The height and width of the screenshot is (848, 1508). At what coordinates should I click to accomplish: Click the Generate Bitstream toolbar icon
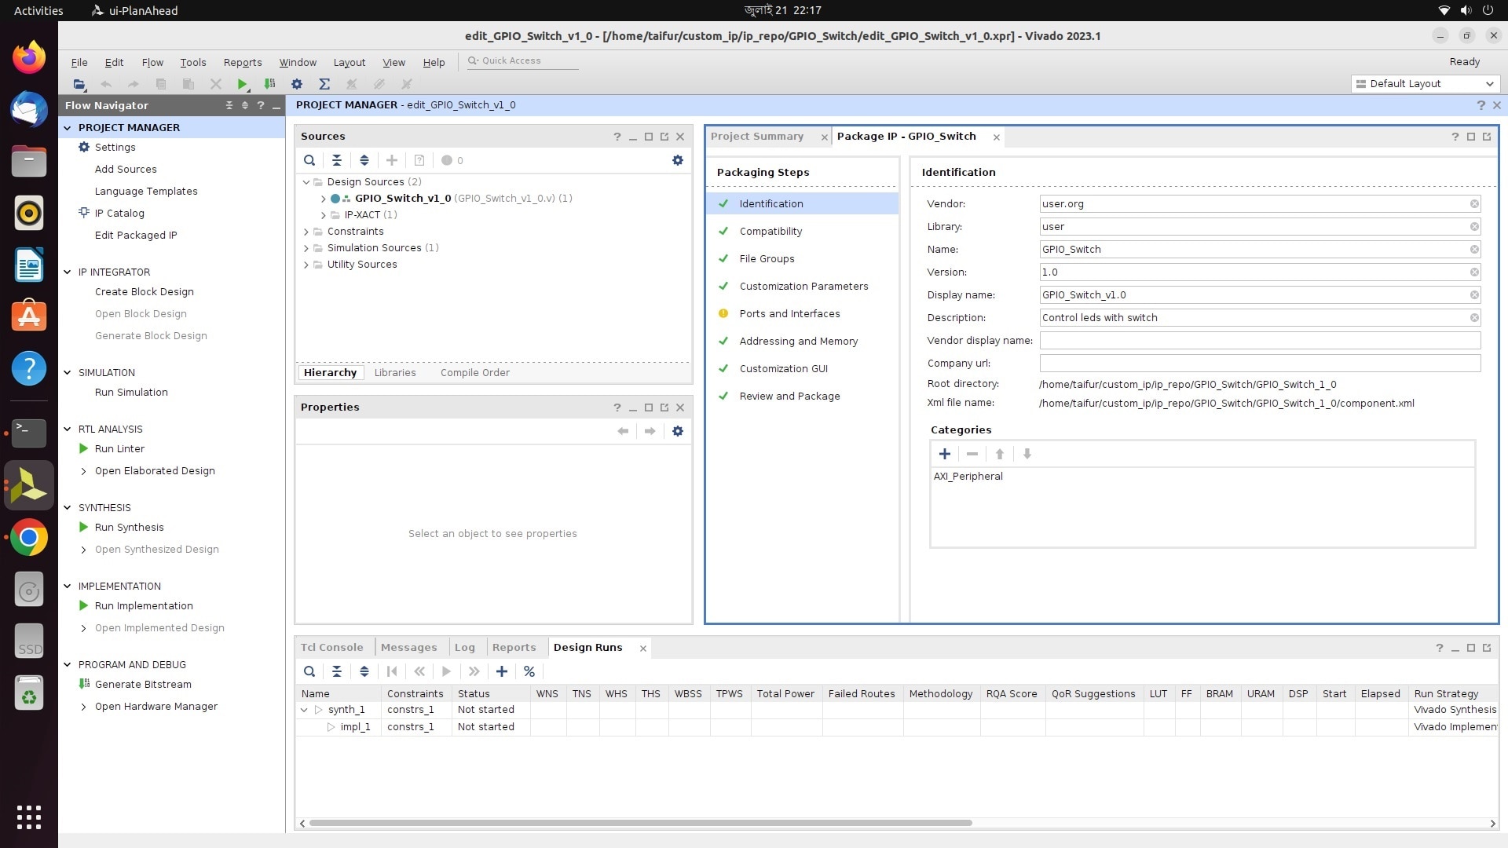tap(269, 84)
